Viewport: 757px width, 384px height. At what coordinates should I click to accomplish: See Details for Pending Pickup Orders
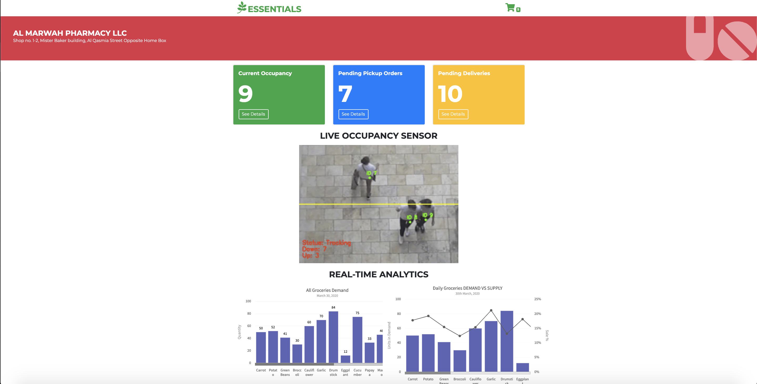click(x=353, y=114)
